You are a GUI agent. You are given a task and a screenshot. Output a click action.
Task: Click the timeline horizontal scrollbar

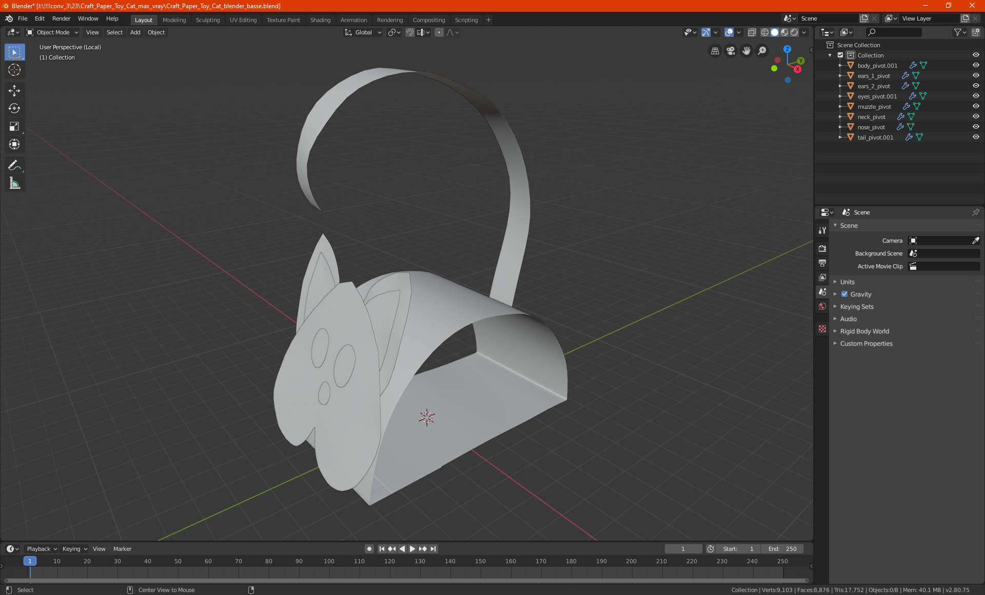pos(406,581)
